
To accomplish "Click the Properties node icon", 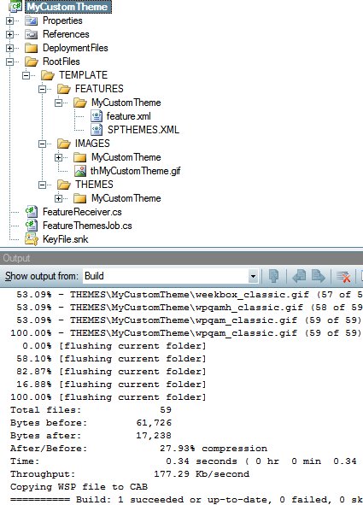I will [32, 21].
